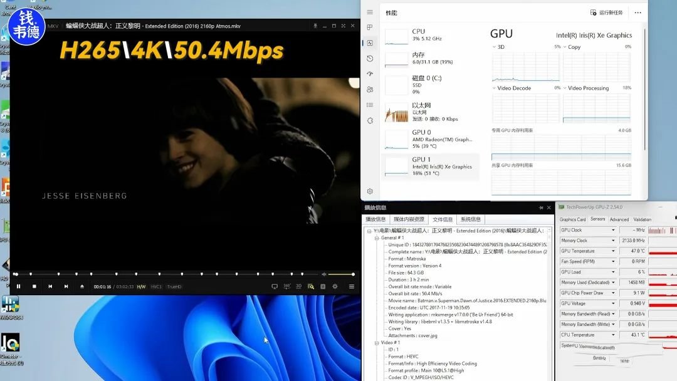Click the HVC1 codec indicator
The width and height of the screenshot is (677, 381).
point(156,287)
